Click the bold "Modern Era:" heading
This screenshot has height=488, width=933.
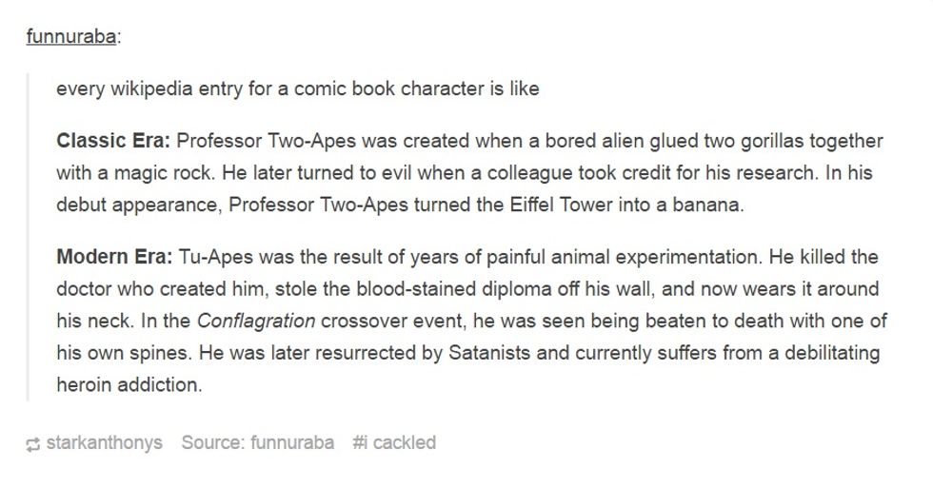click(x=114, y=257)
